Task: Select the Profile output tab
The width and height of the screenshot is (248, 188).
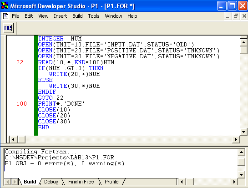Action: (111, 182)
